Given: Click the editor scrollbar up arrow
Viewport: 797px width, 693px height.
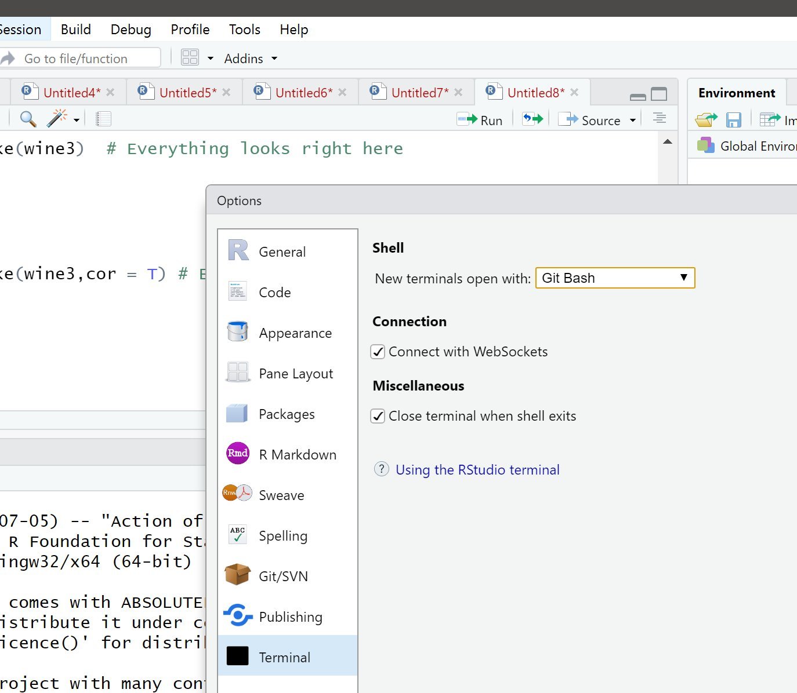Looking at the screenshot, I should [x=668, y=141].
